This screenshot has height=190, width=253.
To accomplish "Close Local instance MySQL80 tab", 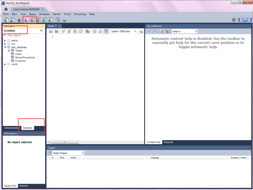I will click(x=43, y=9).
